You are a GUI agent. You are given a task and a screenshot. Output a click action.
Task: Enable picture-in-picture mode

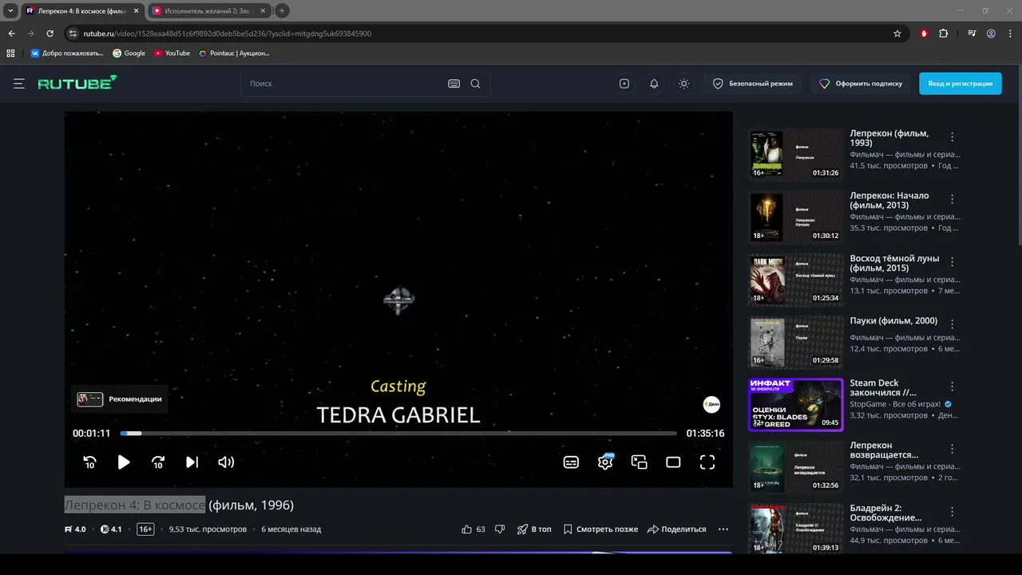click(x=639, y=462)
